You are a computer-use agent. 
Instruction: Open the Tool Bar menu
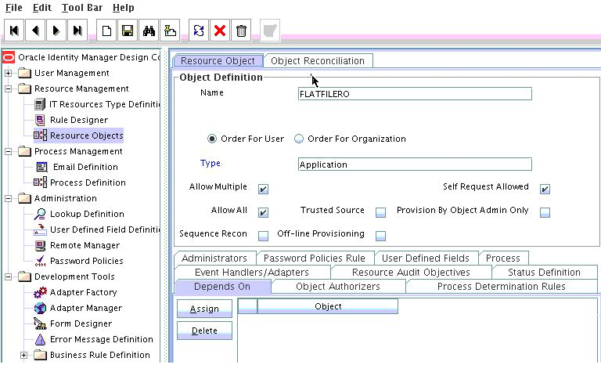pyautogui.click(x=82, y=8)
